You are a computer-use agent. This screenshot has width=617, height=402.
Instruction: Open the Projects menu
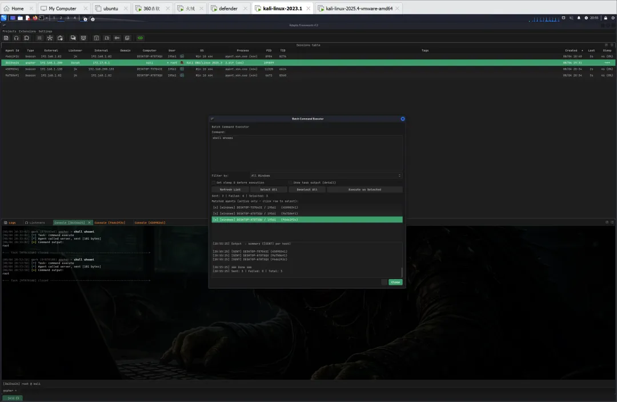[9, 31]
